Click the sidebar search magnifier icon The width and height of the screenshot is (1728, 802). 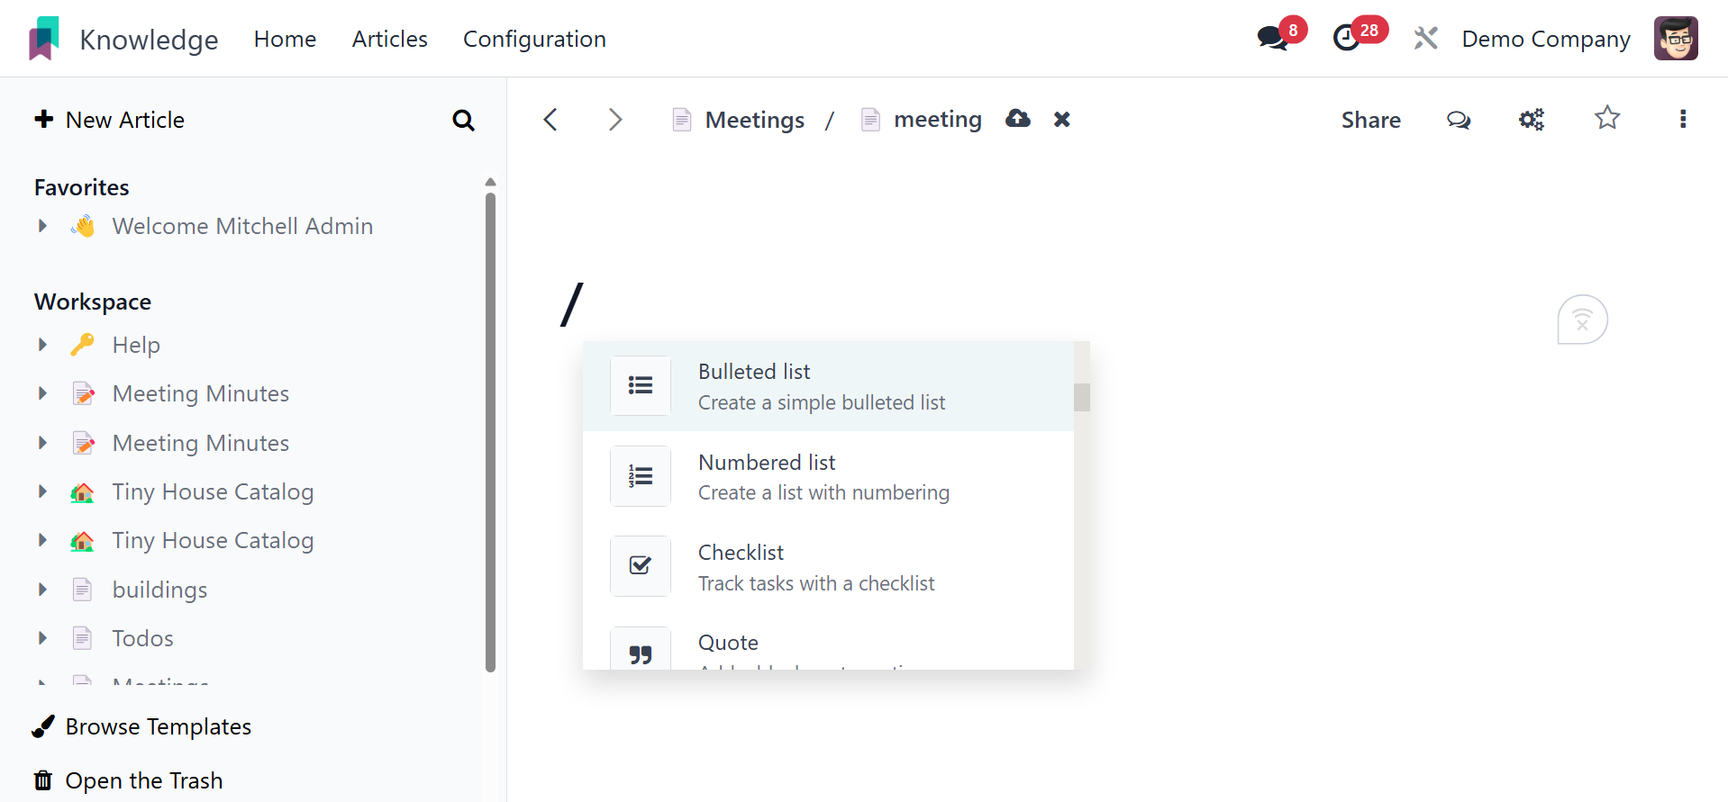coord(463,120)
